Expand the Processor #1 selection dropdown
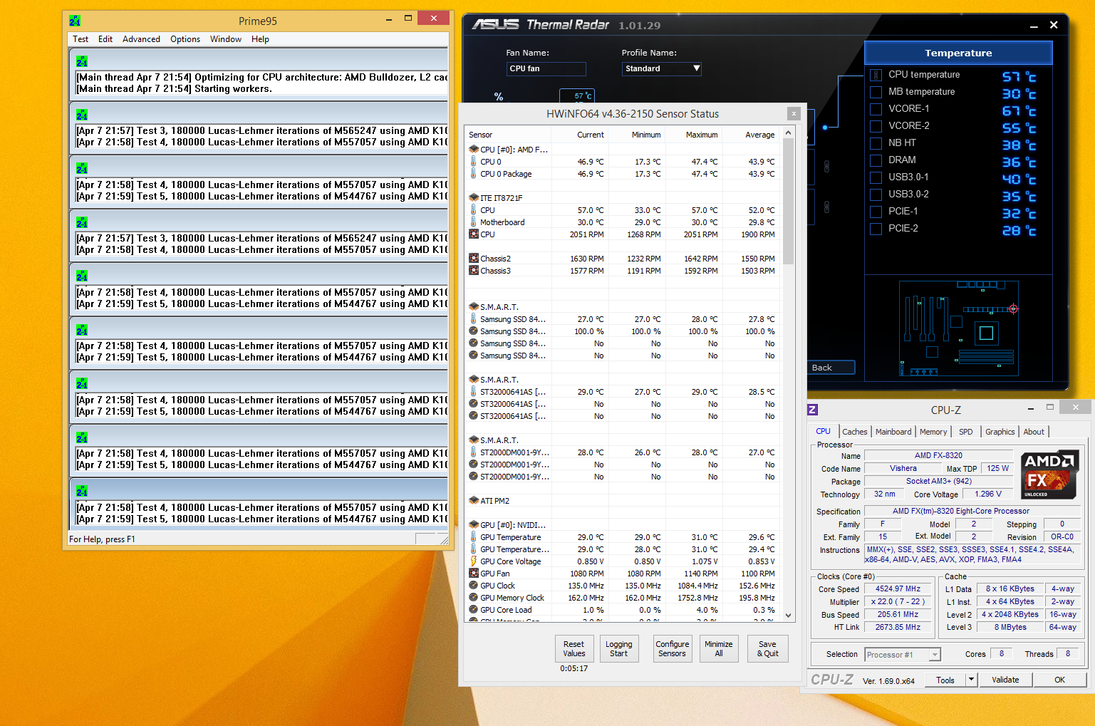This screenshot has height=726, width=1095. tap(903, 655)
